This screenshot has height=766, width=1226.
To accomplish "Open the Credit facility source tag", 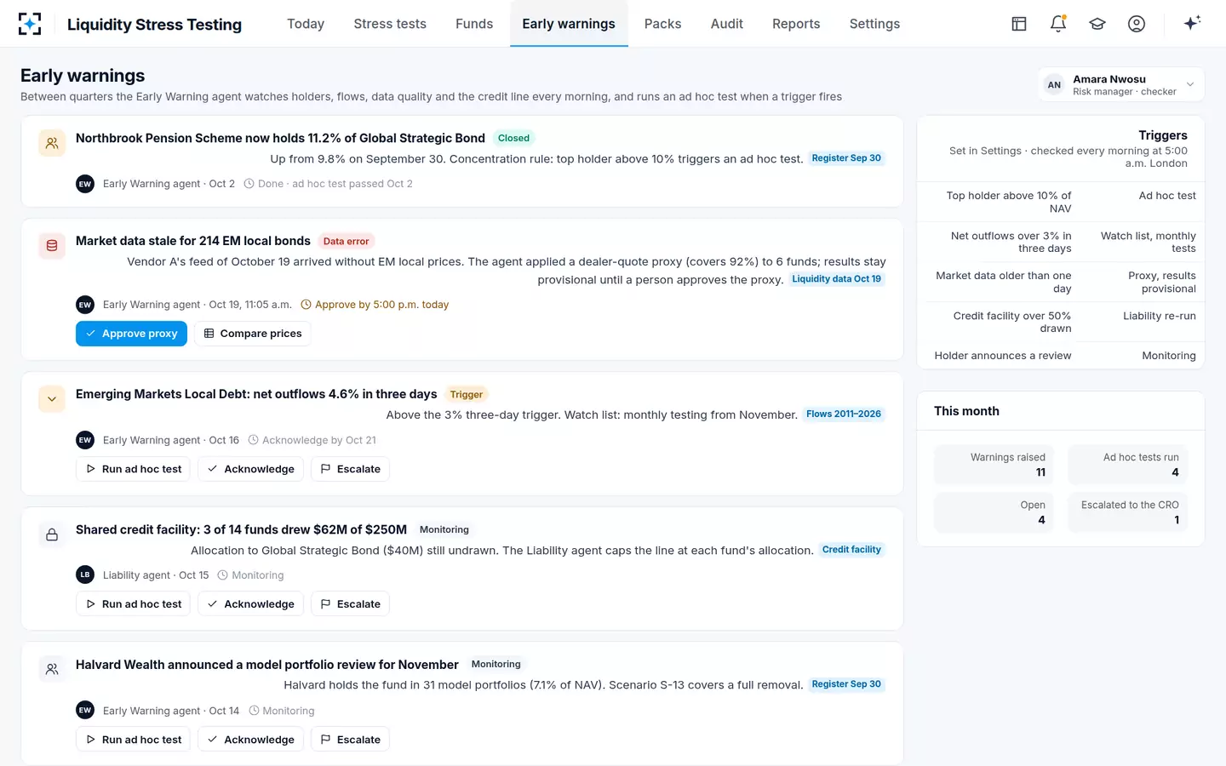I will point(851,550).
